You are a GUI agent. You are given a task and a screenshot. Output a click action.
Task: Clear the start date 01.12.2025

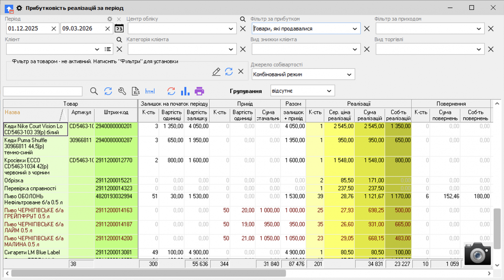pyautogui.click(x=54, y=29)
